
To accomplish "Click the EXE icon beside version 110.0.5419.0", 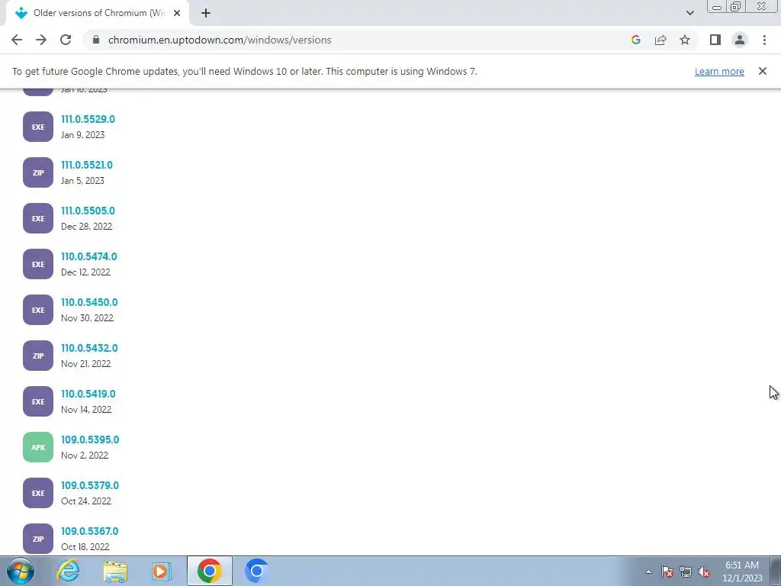I will [38, 401].
